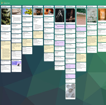Open the beach sand heart photo in Good Friday part 3
Image resolution: width=106 pixels, height=105 pixels.
coord(81,17)
